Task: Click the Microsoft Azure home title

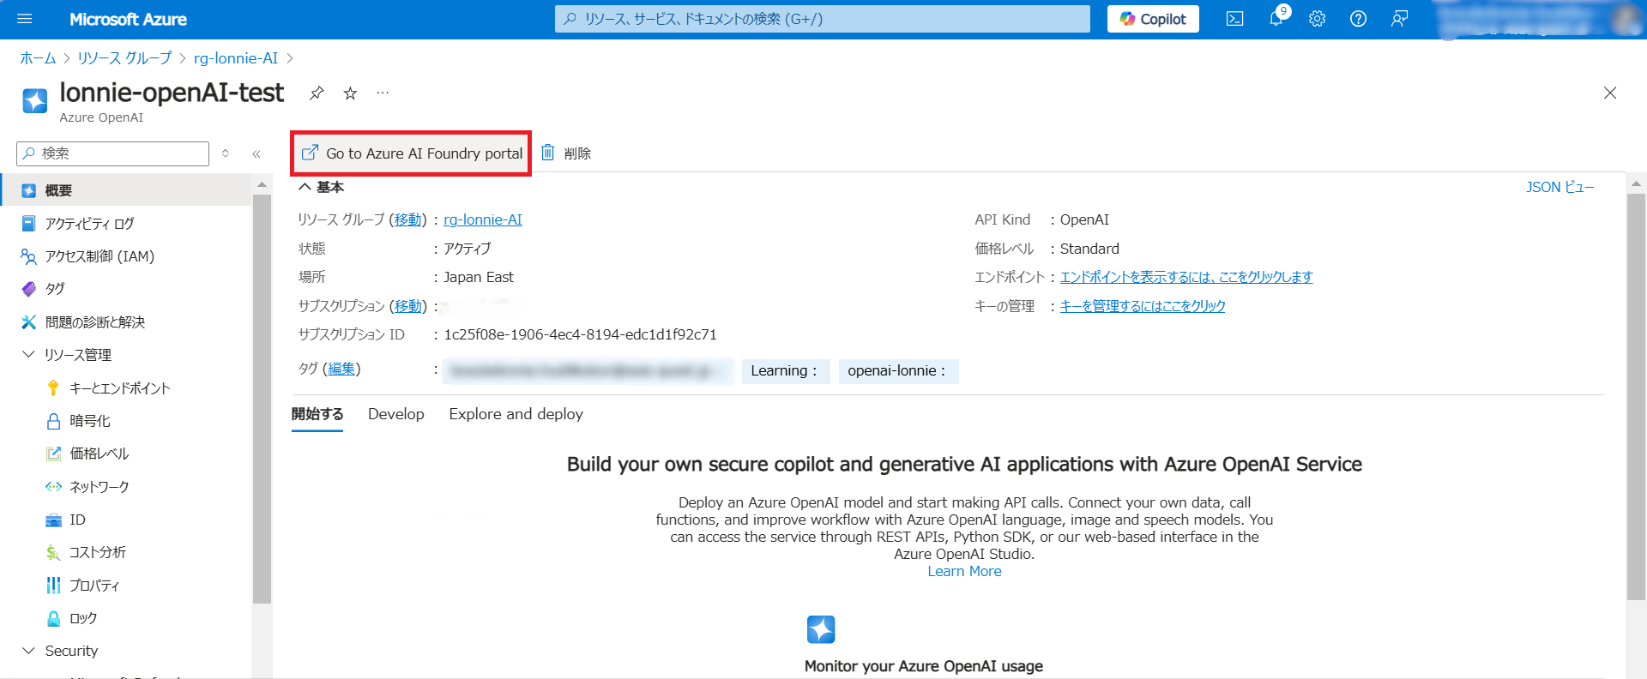Action: pyautogui.click(x=128, y=19)
